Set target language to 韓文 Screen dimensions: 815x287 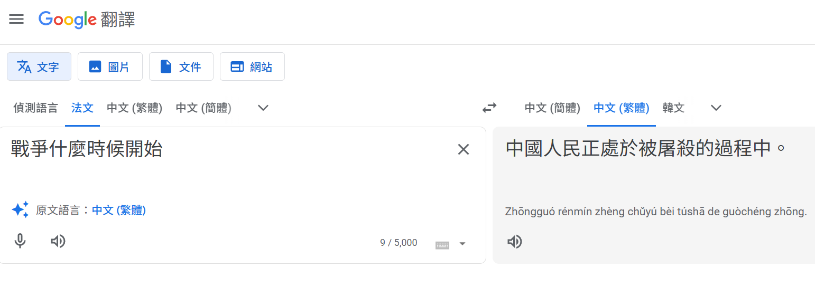pos(673,108)
